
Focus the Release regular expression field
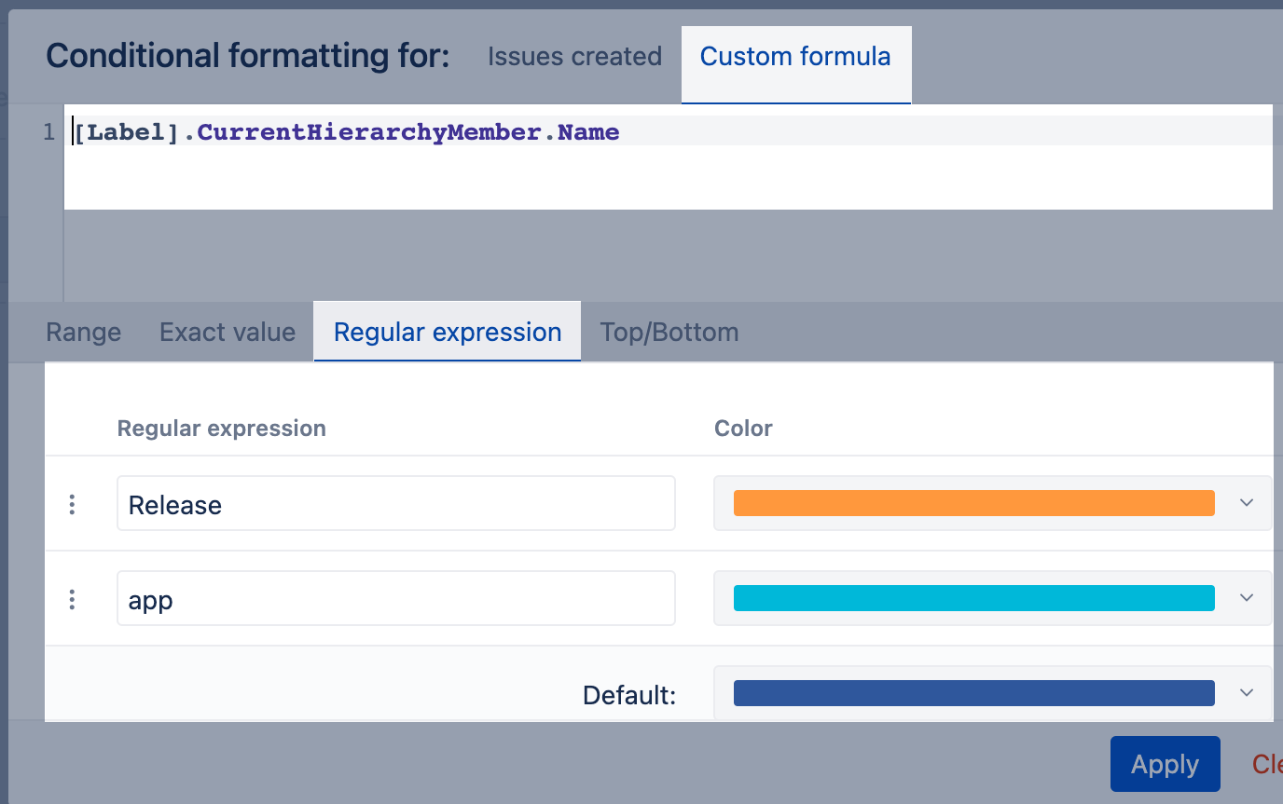pyautogui.click(x=395, y=504)
